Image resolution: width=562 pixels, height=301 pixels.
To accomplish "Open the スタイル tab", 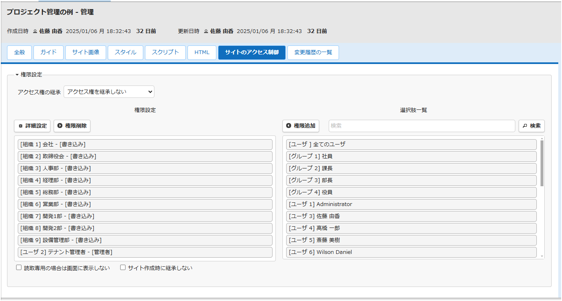I will (x=126, y=52).
